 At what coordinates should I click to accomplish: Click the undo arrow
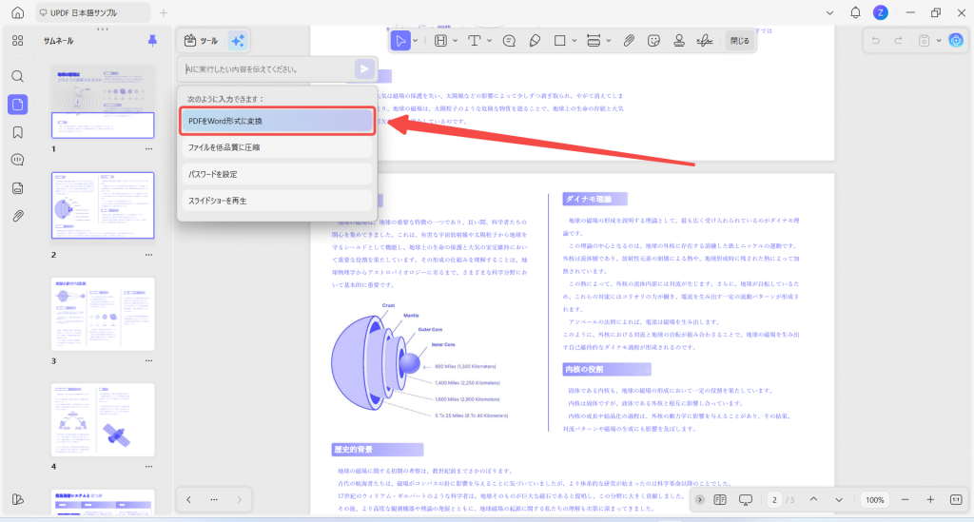pyautogui.click(x=876, y=40)
